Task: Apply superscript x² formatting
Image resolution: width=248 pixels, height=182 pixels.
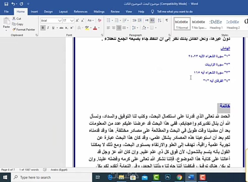Action: pyautogui.click(x=72, y=28)
